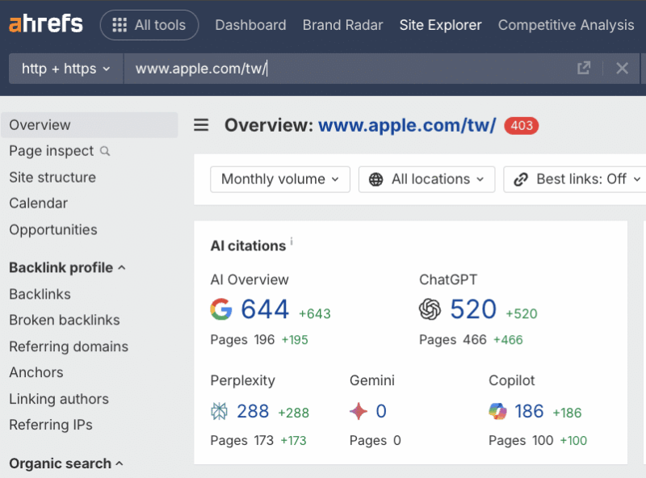Collapse the Backlink profile section
Image resolution: width=646 pixels, height=478 pixels.
[67, 267]
